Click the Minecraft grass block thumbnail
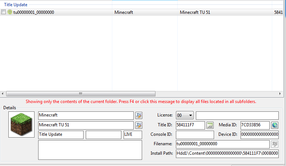The height and width of the screenshot is (166, 286). 21,125
